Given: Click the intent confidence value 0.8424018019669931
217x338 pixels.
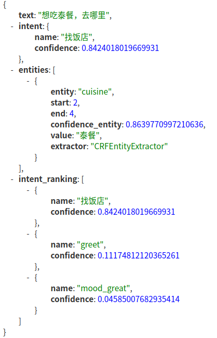Looking at the screenshot, I should click(120, 48).
